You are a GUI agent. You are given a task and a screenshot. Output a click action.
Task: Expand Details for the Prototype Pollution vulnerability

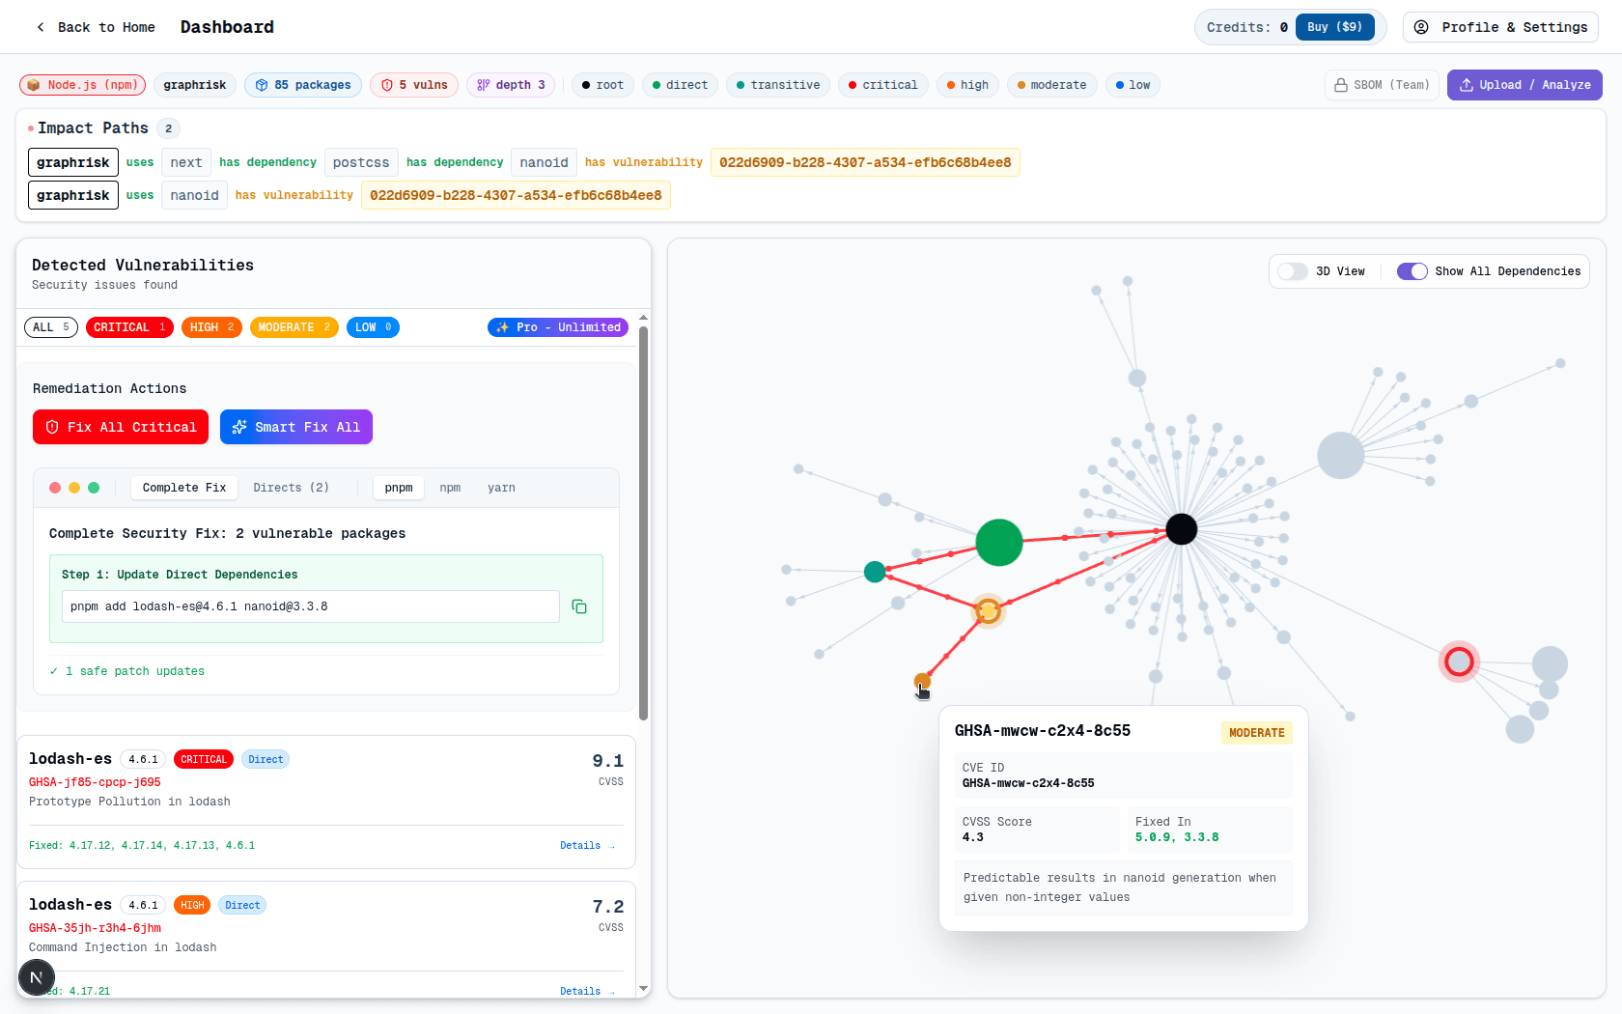click(580, 845)
